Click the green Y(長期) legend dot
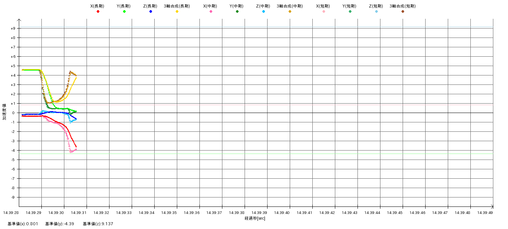508x229 pixels. (124, 12)
